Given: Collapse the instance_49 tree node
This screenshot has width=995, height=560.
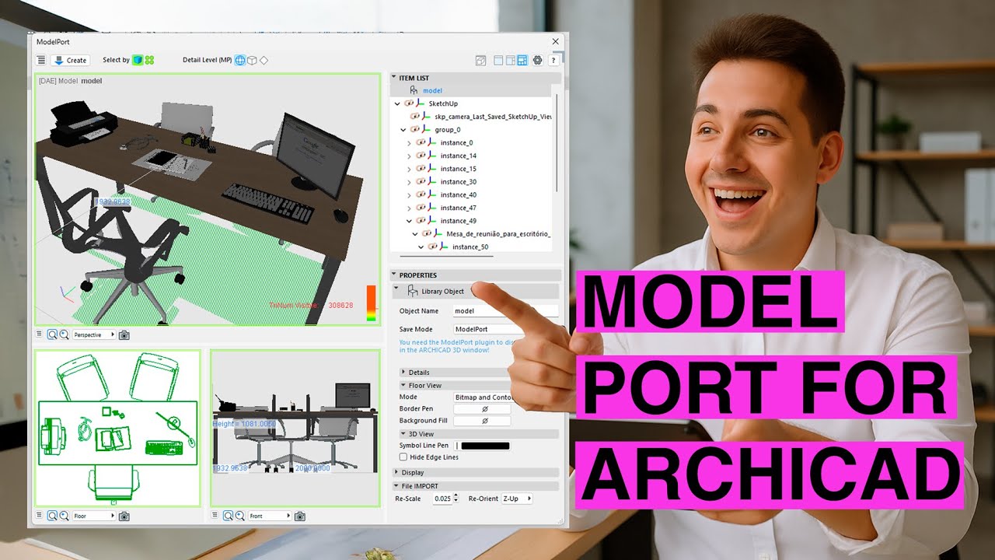Looking at the screenshot, I should coord(410,221).
